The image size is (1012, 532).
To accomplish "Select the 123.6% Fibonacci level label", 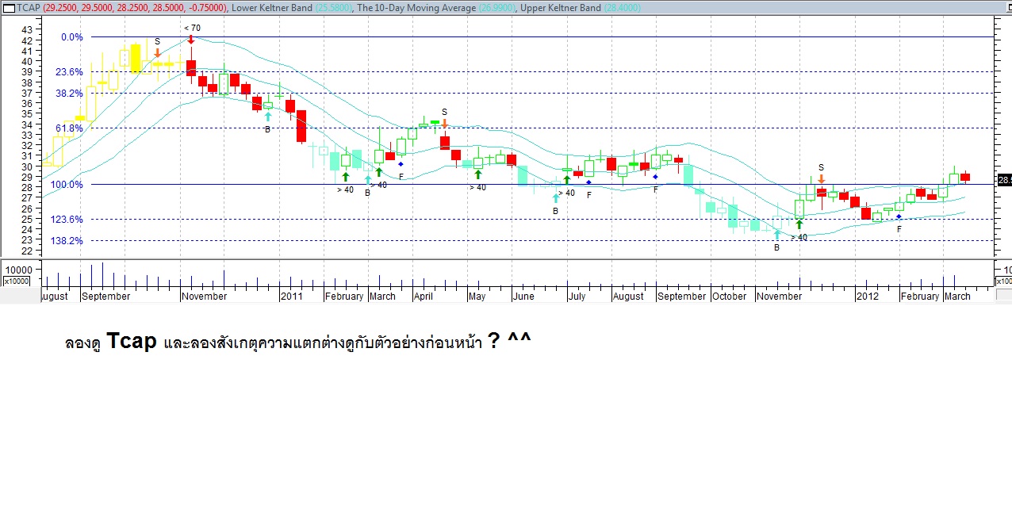I will [x=67, y=220].
